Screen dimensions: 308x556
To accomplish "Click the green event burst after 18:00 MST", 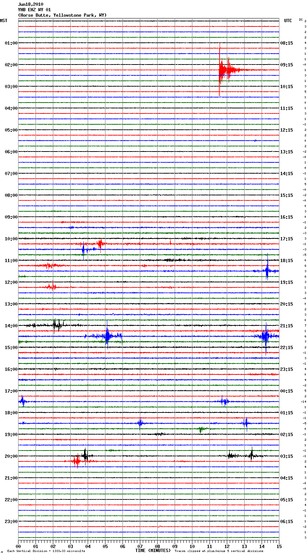I will (x=201, y=429).
